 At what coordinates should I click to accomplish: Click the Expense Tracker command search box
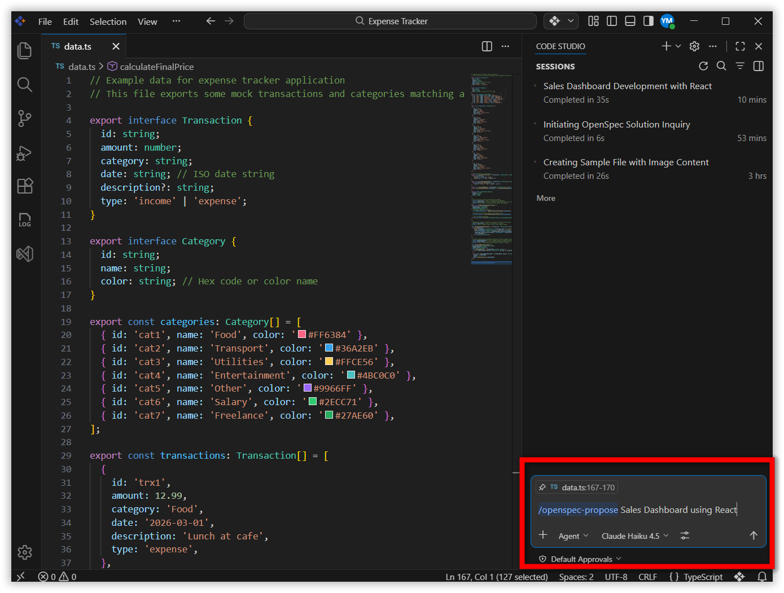390,21
